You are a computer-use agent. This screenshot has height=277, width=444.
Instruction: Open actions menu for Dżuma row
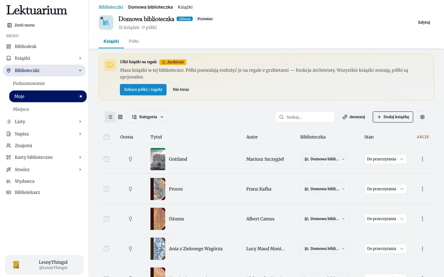pos(422,219)
